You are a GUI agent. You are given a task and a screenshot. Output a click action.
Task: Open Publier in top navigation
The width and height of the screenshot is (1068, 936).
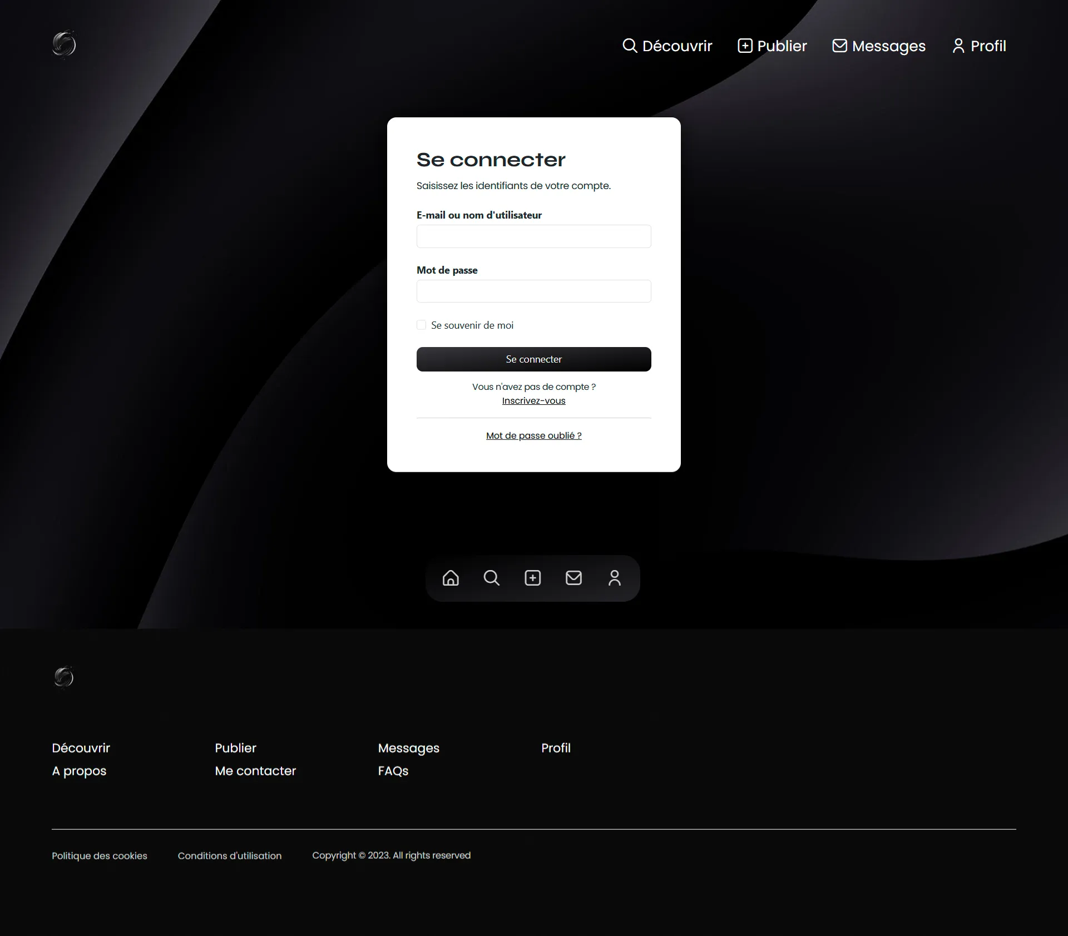tap(772, 46)
